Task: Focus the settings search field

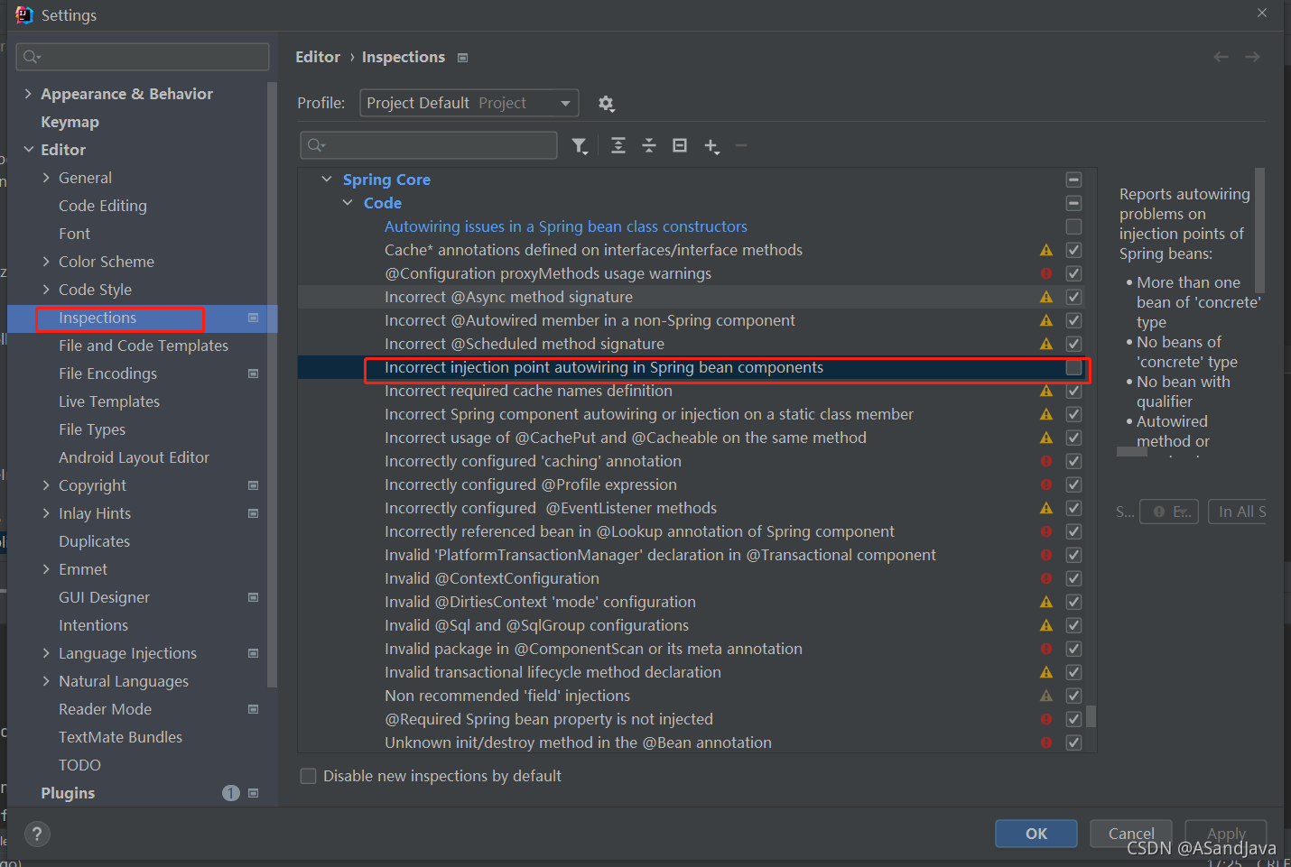Action: click(143, 57)
